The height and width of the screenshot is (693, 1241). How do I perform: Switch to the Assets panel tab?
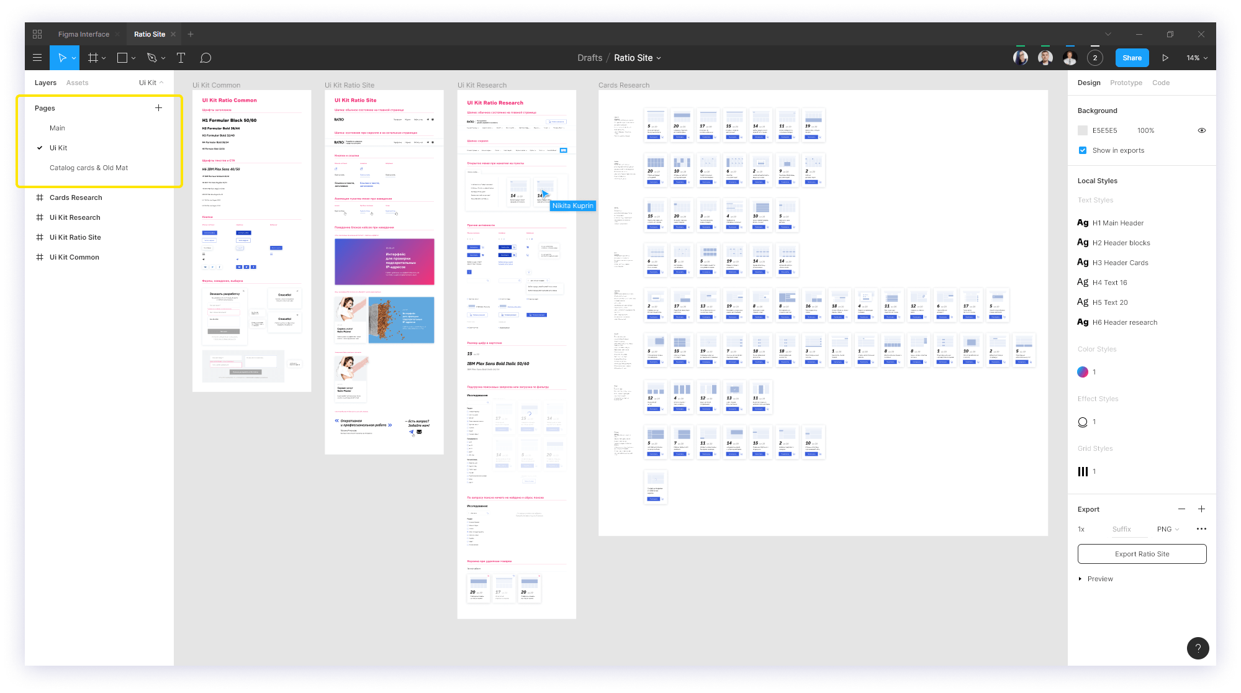[x=78, y=82]
